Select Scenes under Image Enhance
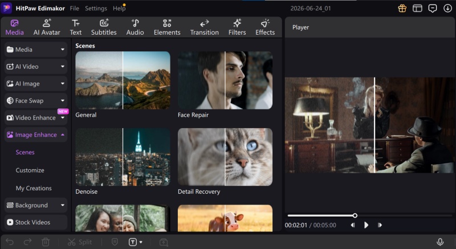This screenshot has width=456, height=249. pyautogui.click(x=25, y=152)
